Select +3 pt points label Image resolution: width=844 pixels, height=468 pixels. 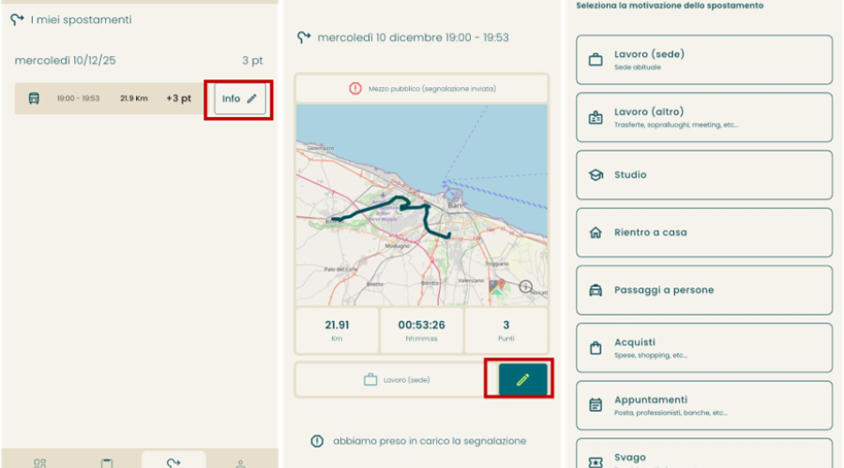(x=179, y=98)
